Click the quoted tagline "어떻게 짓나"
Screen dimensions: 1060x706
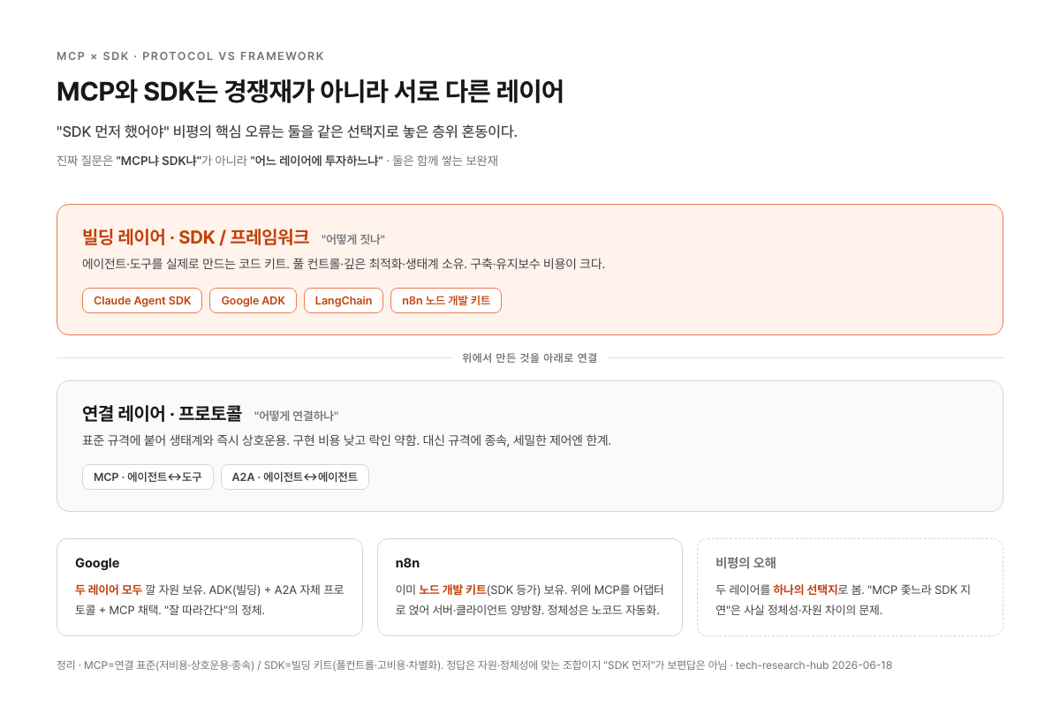click(x=353, y=238)
